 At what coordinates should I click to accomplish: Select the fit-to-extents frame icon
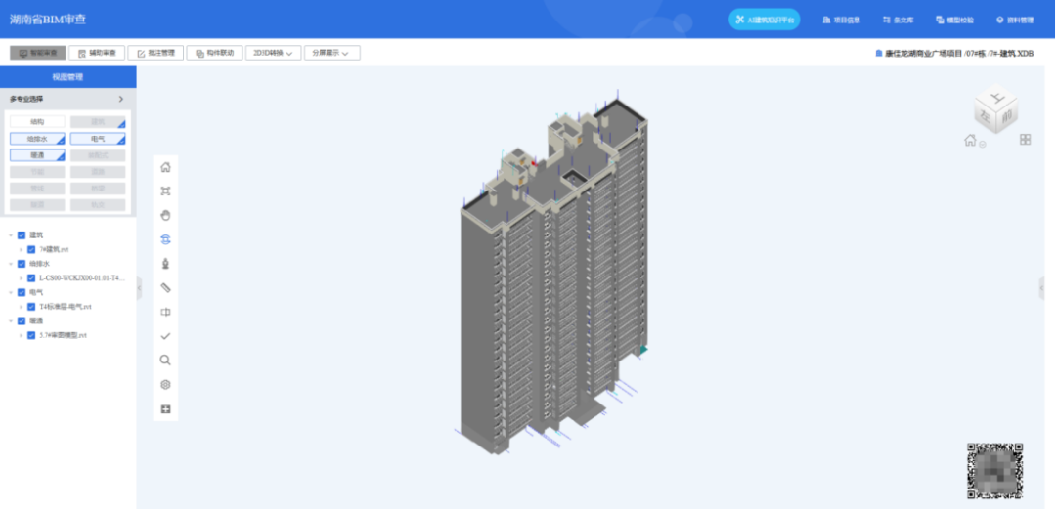pyautogui.click(x=165, y=191)
